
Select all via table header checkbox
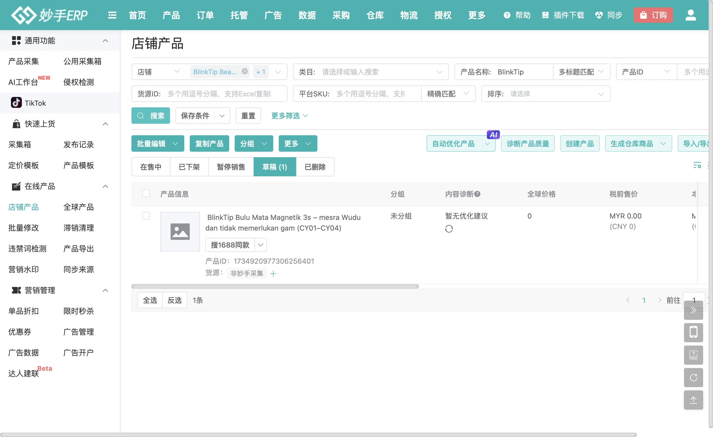point(146,193)
